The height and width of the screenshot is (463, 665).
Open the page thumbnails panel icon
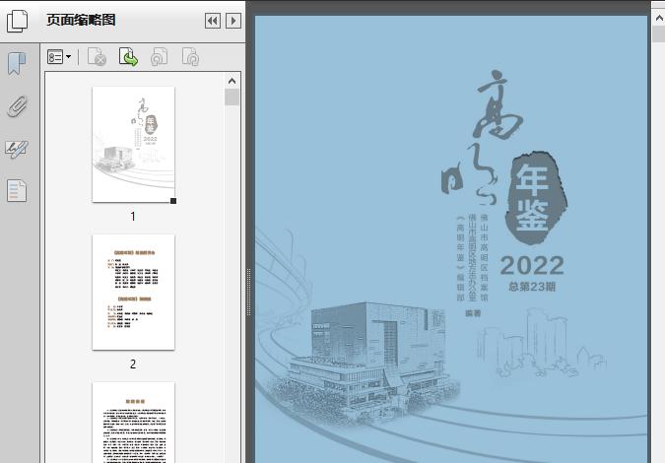tap(17, 21)
